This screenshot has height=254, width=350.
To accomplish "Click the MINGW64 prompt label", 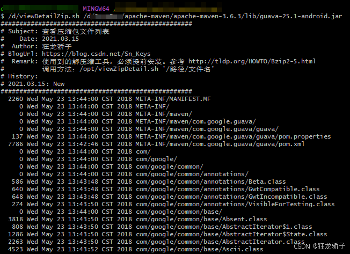I will pyautogui.click(x=96, y=9).
